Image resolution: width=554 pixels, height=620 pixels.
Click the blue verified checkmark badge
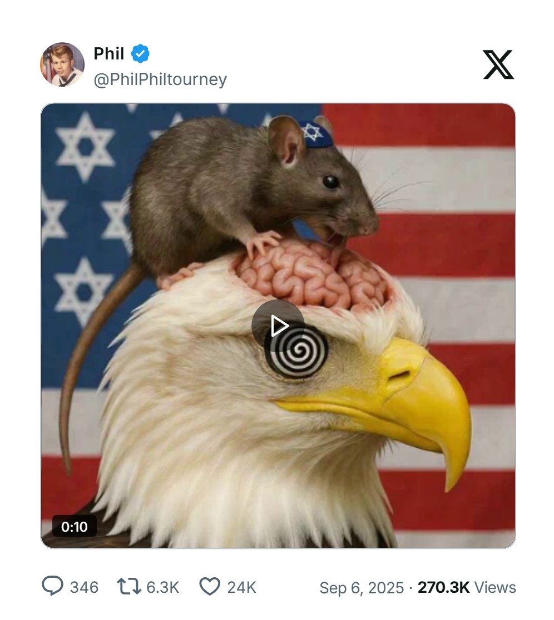point(140,54)
